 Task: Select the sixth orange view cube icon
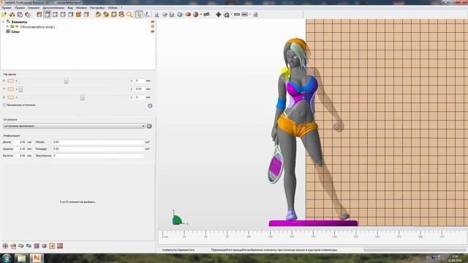pyautogui.click(x=78, y=15)
